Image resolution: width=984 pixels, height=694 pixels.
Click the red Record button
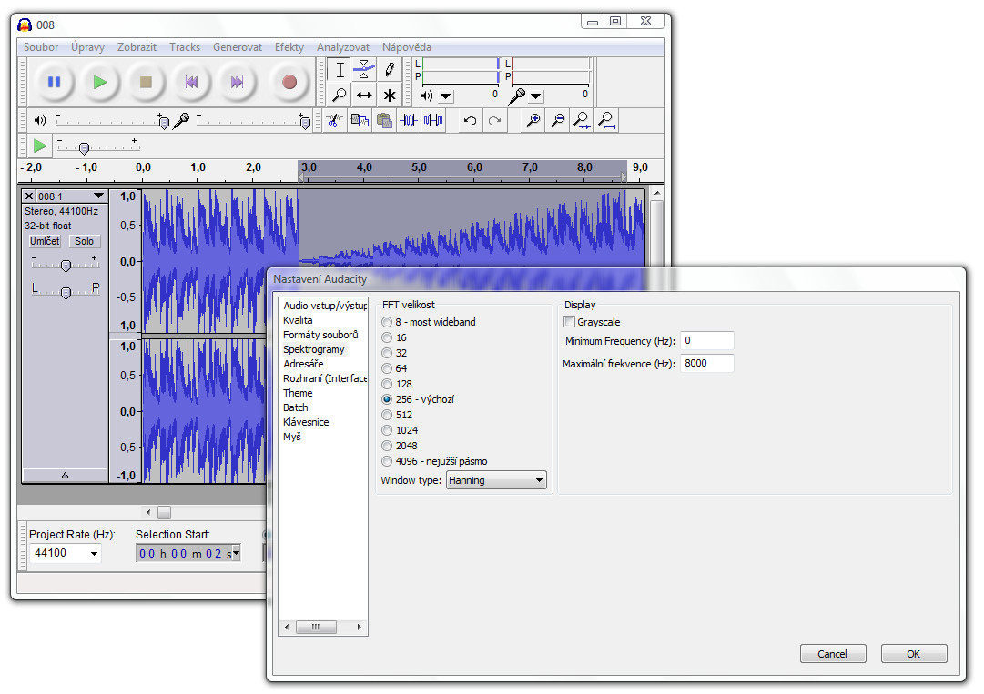tap(289, 82)
